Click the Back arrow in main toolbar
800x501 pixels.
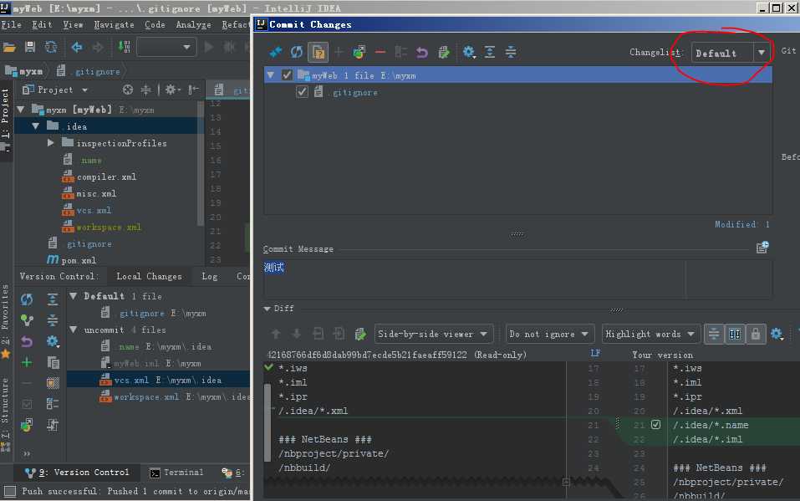tap(77, 48)
